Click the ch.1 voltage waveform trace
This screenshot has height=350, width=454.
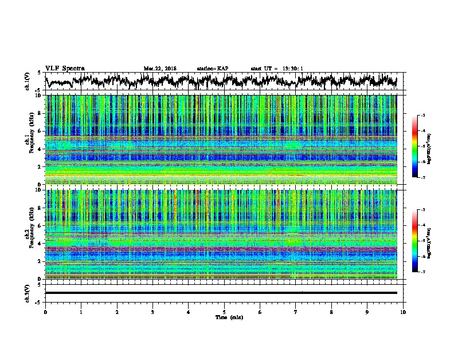coord(221,81)
